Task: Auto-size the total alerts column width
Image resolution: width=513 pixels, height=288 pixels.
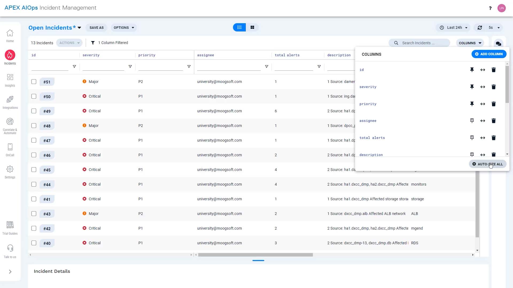Action: (483, 138)
